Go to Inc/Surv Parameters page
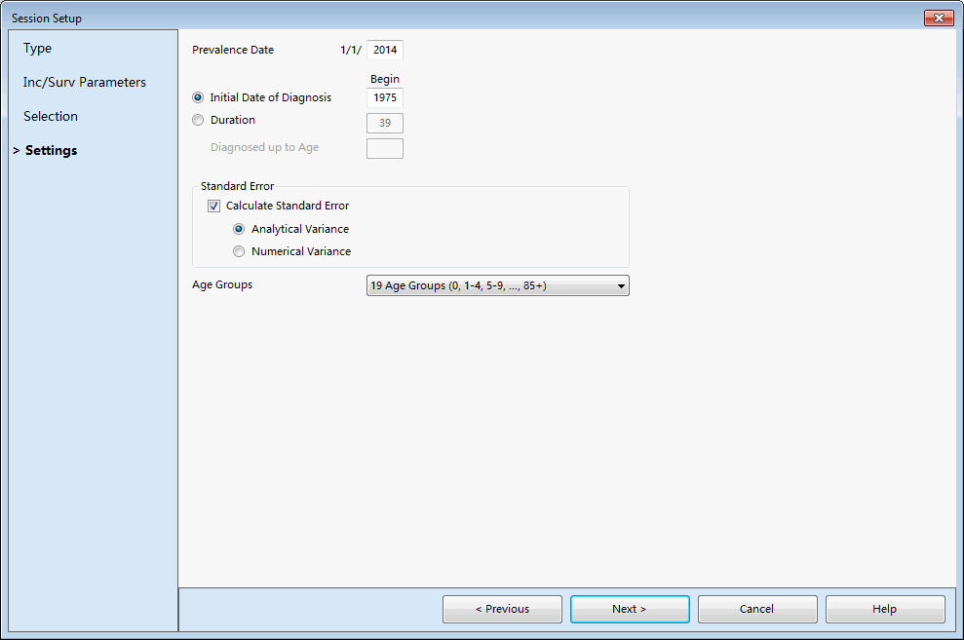This screenshot has height=640, width=964. (85, 83)
